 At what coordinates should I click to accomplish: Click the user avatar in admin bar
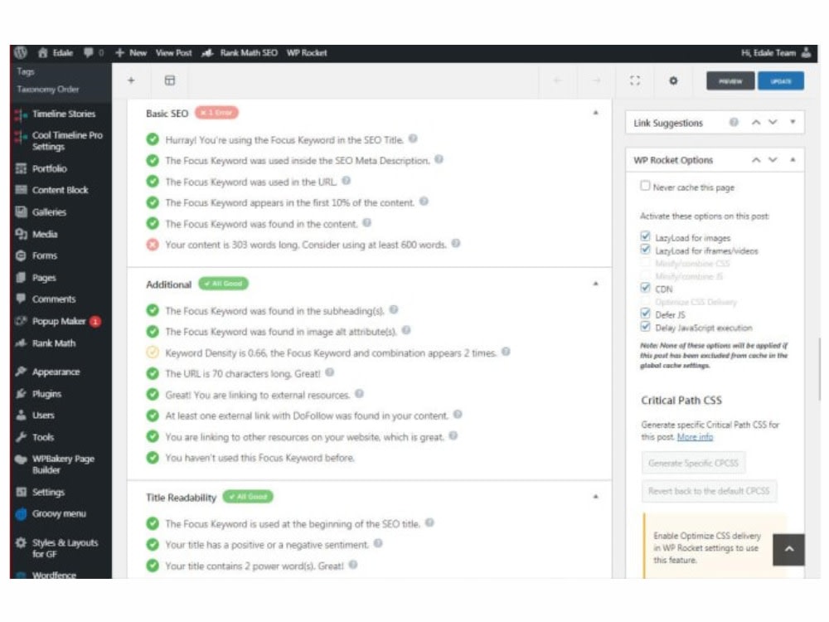[x=807, y=52]
